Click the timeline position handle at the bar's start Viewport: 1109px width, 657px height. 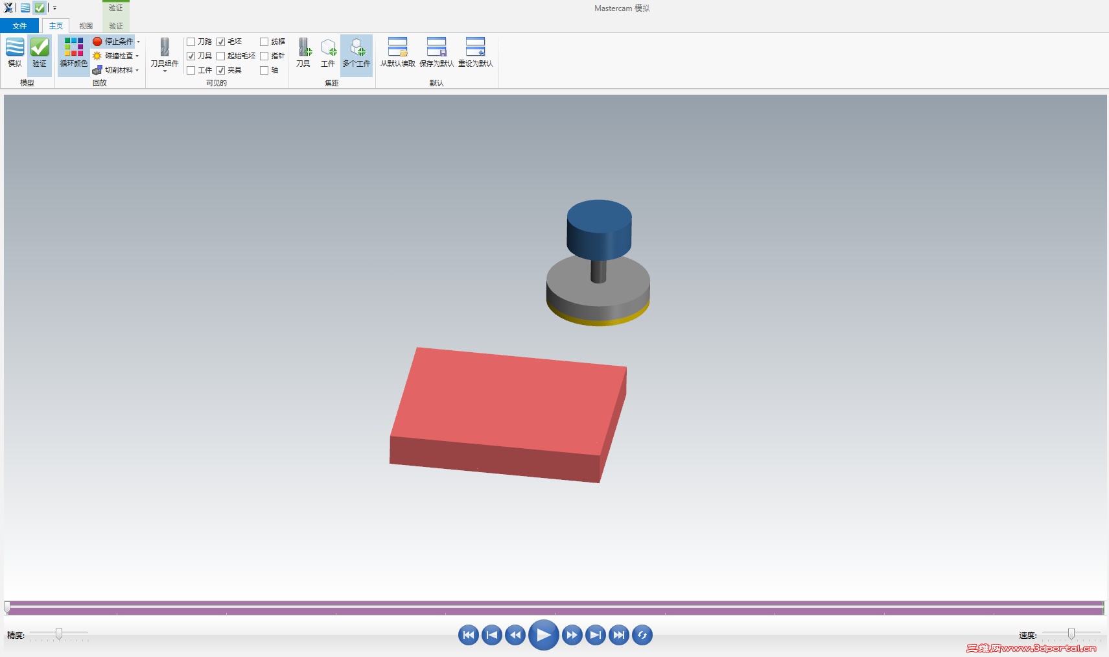pyautogui.click(x=7, y=608)
